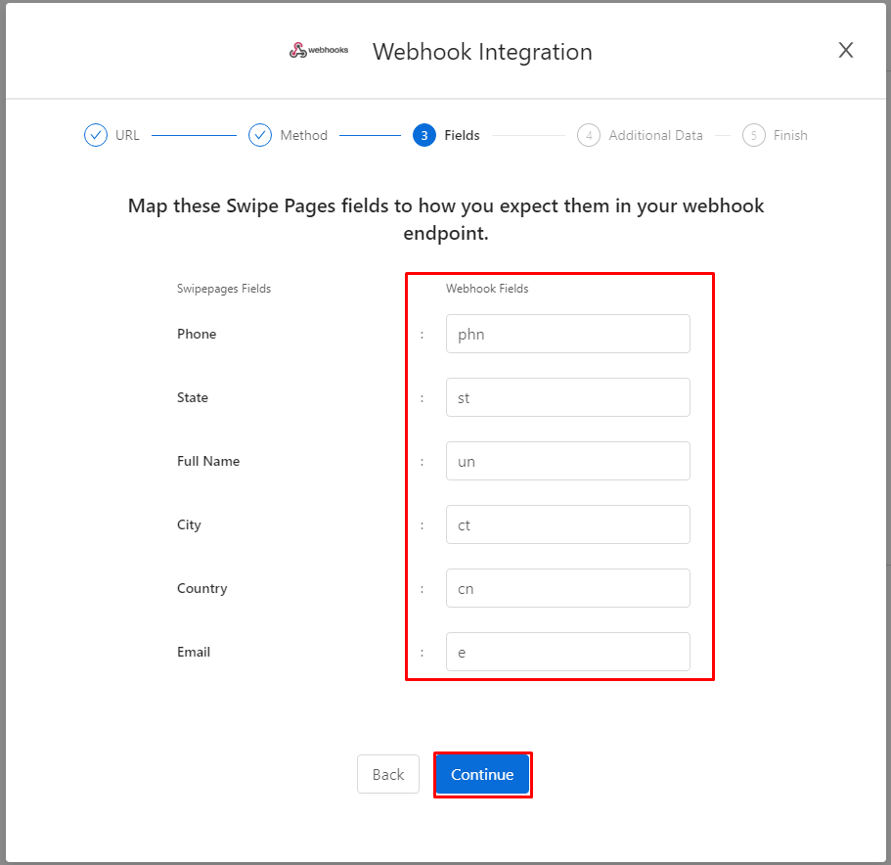Click the 'City' field label
The height and width of the screenshot is (865, 891).
[x=189, y=525]
